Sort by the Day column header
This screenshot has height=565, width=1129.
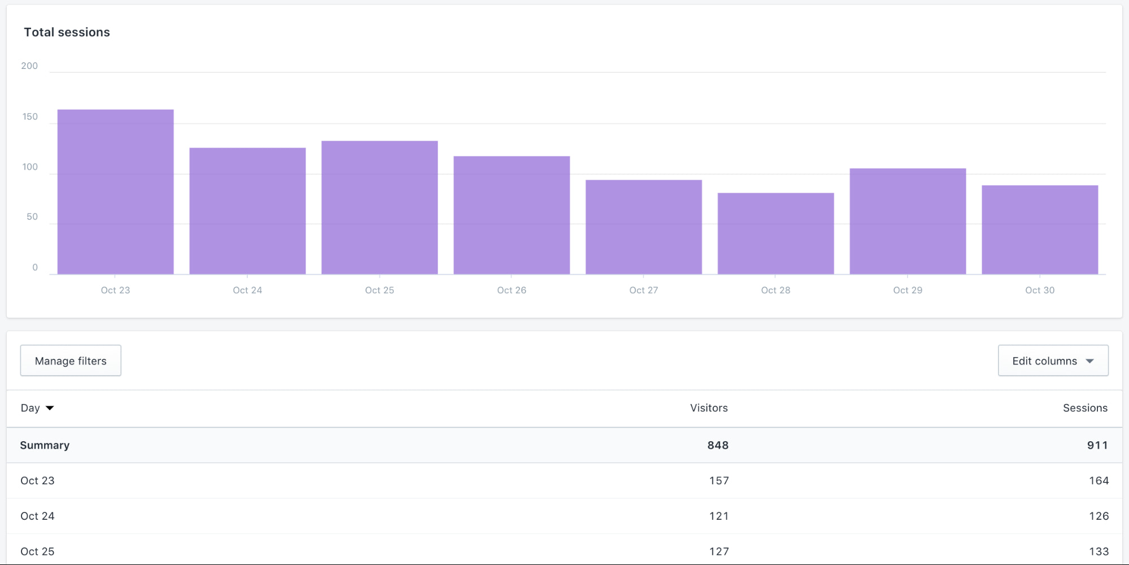click(30, 408)
